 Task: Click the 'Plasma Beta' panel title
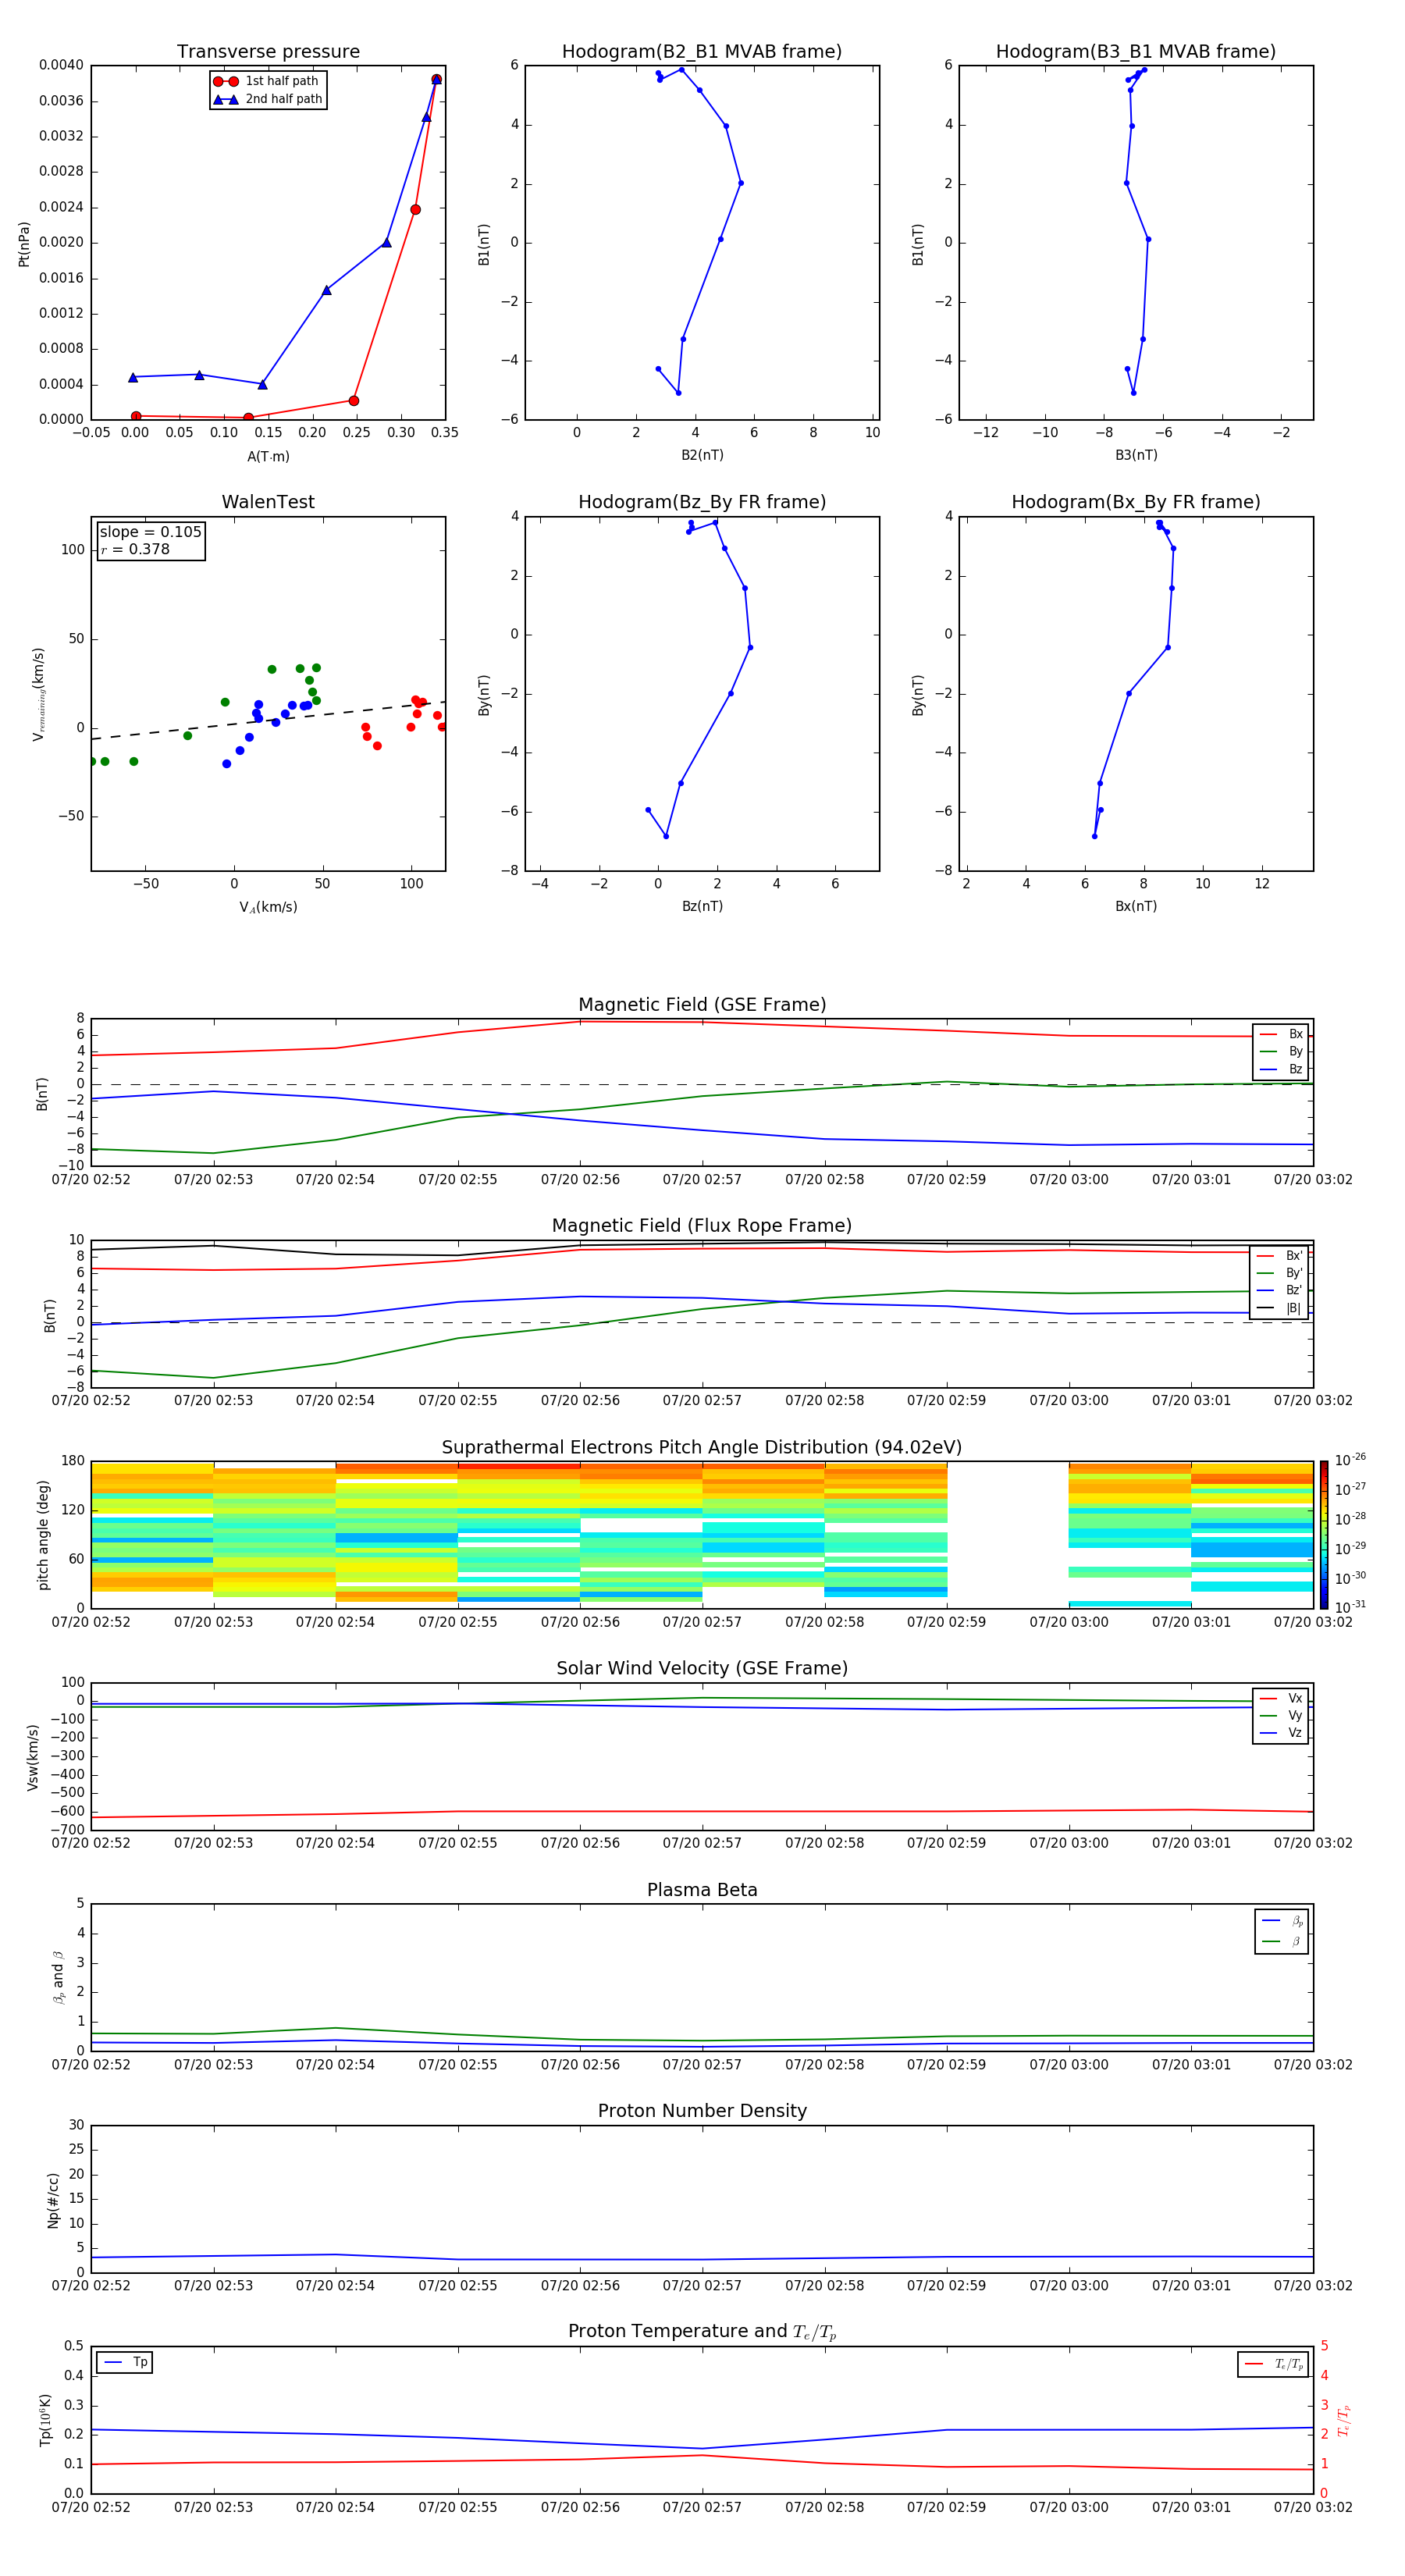[702, 1891]
